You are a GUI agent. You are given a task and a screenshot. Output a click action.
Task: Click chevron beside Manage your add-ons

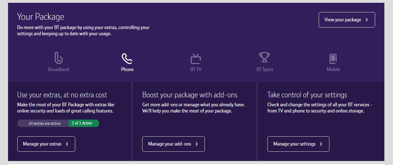[197, 144]
